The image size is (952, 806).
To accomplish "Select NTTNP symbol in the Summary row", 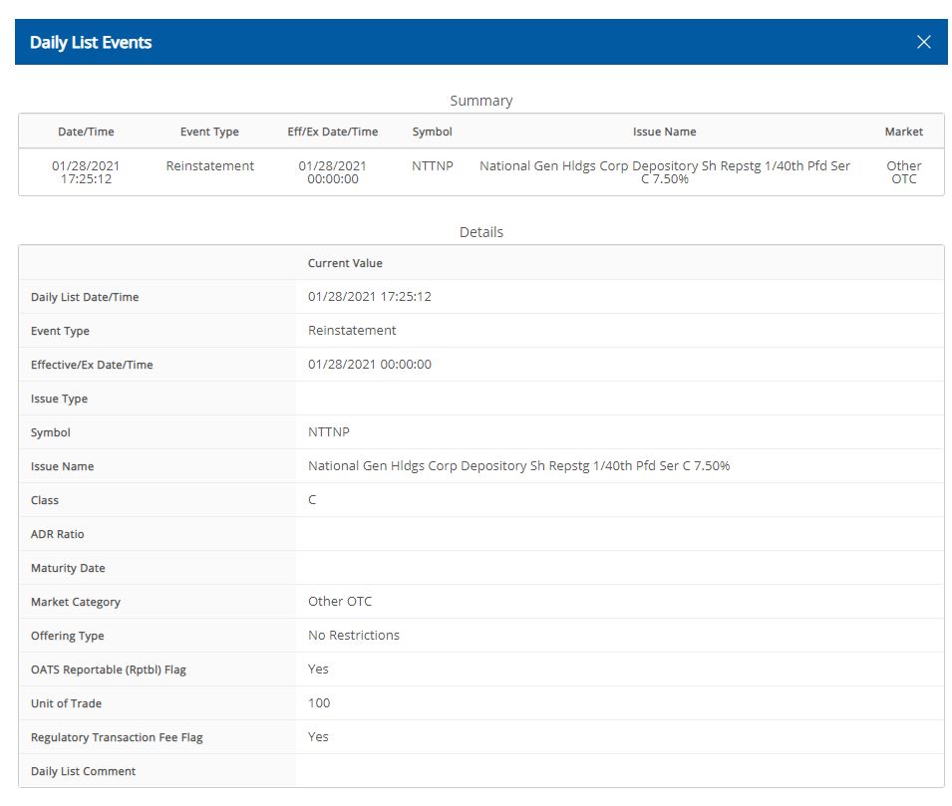I will (x=433, y=165).
